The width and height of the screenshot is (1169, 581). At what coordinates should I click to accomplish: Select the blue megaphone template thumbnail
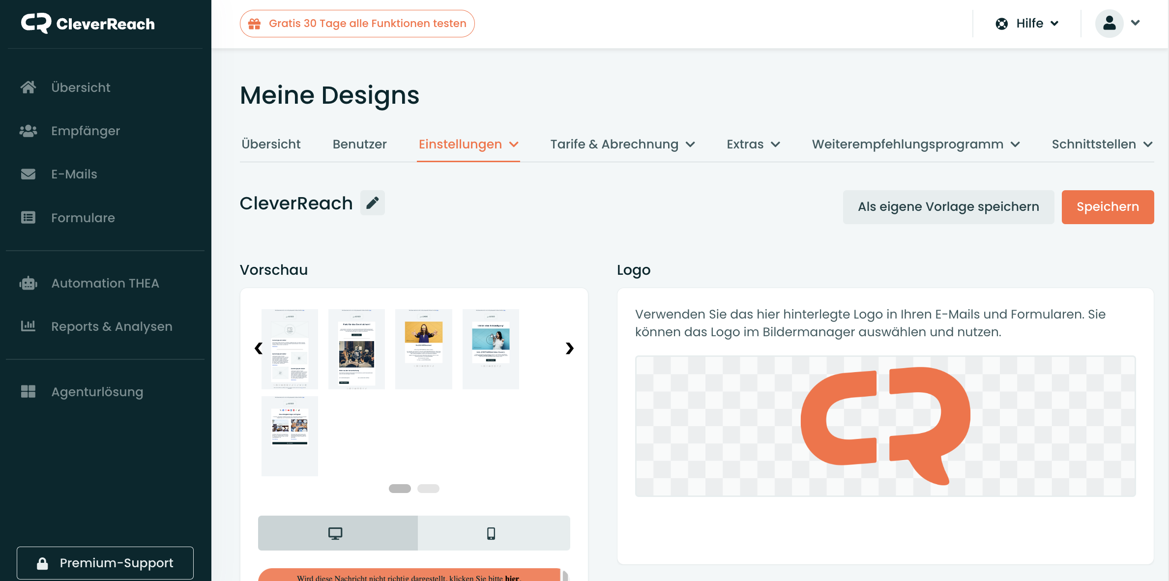(x=491, y=349)
